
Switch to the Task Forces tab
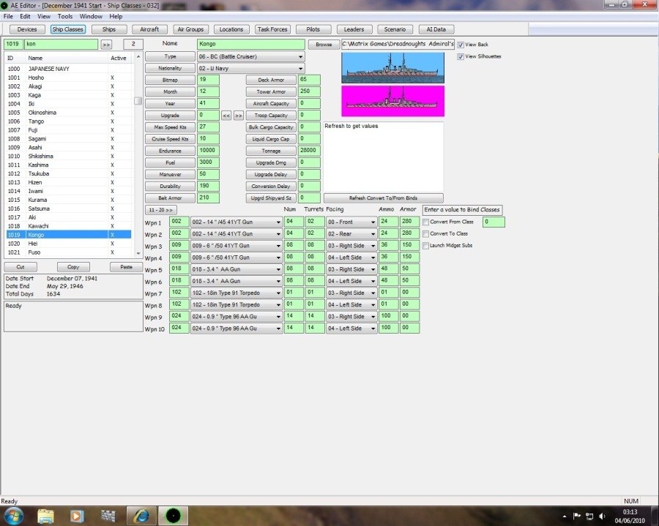click(x=272, y=29)
